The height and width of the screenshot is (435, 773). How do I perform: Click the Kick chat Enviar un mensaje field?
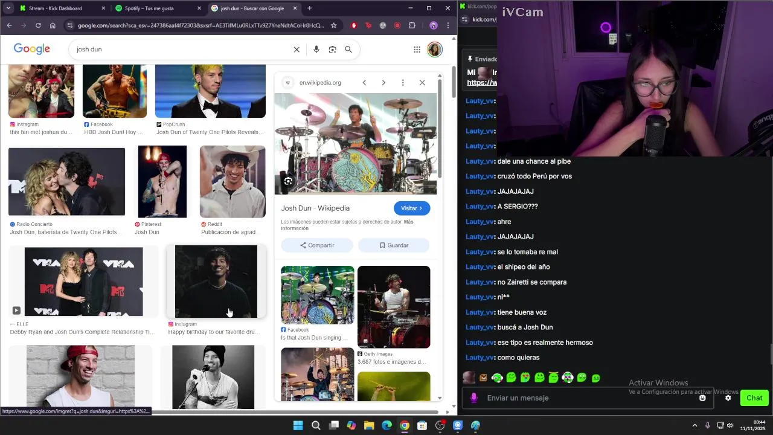click(589, 398)
